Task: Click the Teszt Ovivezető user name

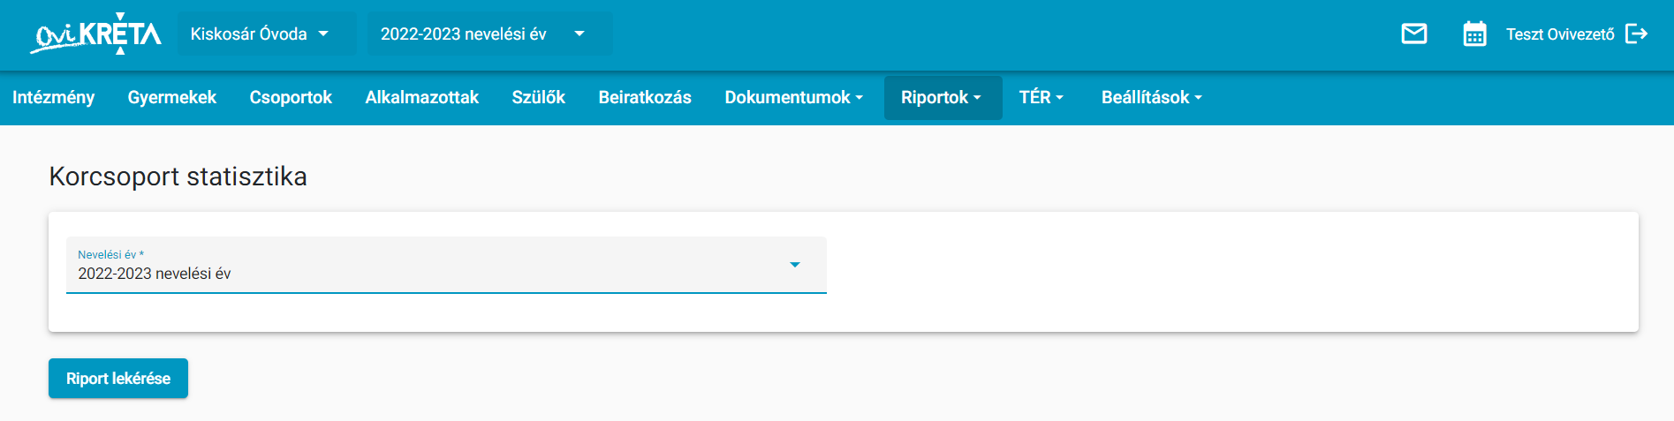Action: coord(1560,34)
